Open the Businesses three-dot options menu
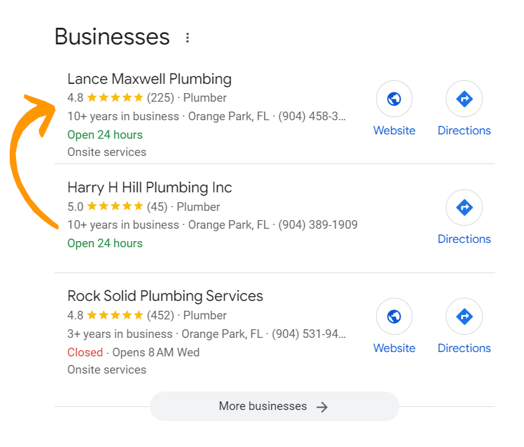 point(187,38)
